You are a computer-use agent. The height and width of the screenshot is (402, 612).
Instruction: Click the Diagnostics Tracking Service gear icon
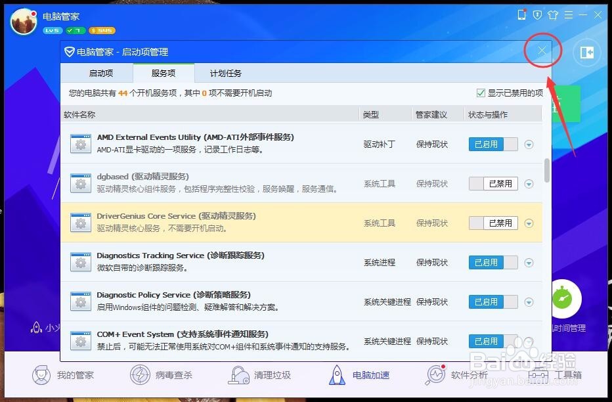tap(80, 262)
